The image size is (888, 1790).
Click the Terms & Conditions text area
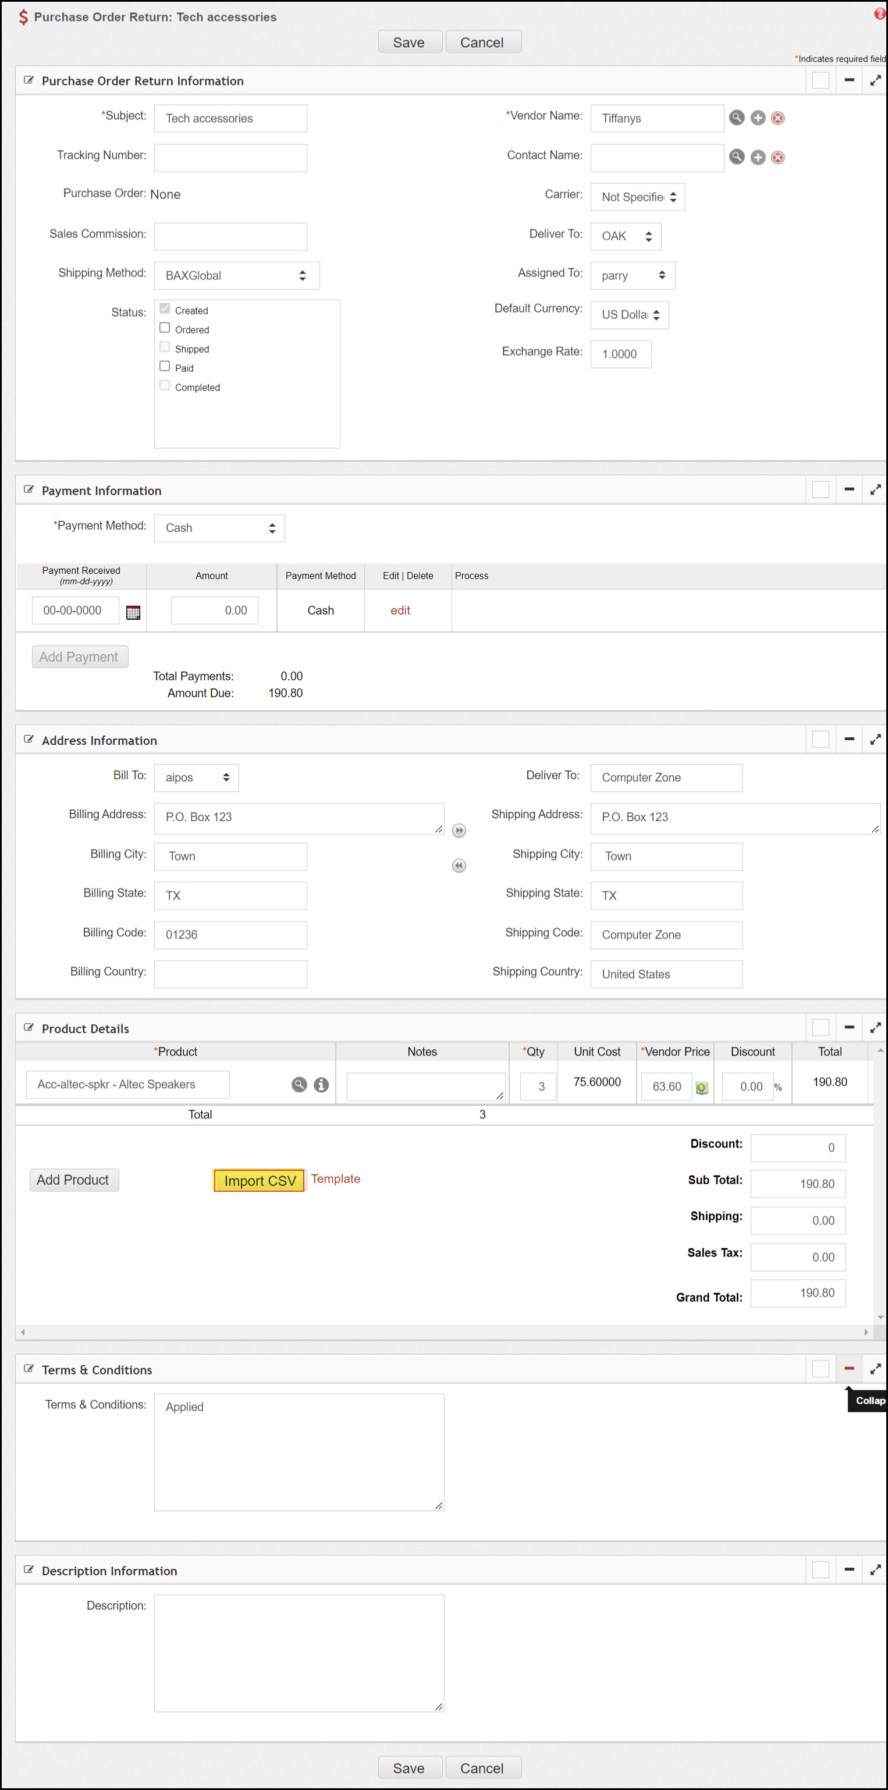point(300,1452)
